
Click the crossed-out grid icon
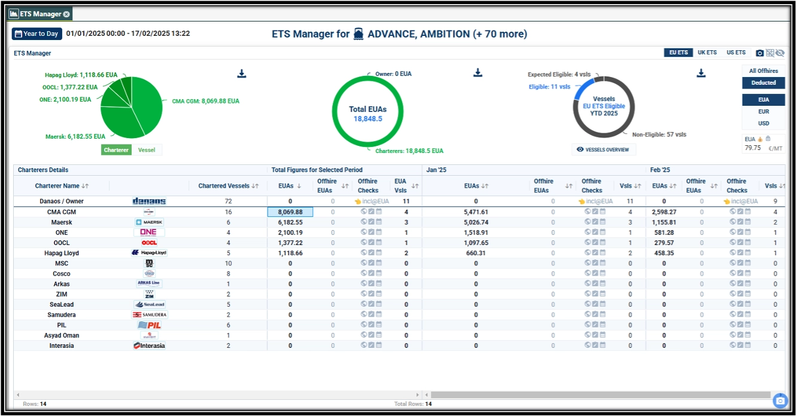tap(770, 53)
